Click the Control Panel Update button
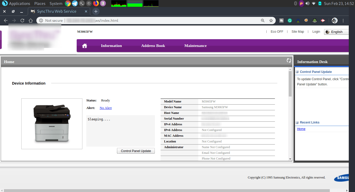This screenshot has width=355, height=192. [136, 151]
